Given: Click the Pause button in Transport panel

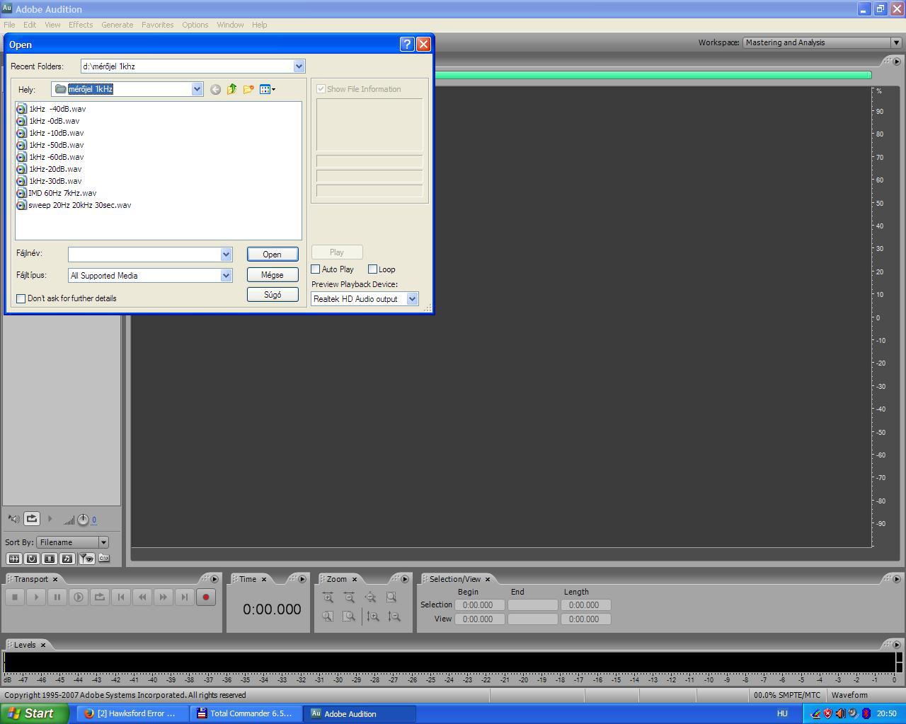Looking at the screenshot, I should point(57,597).
